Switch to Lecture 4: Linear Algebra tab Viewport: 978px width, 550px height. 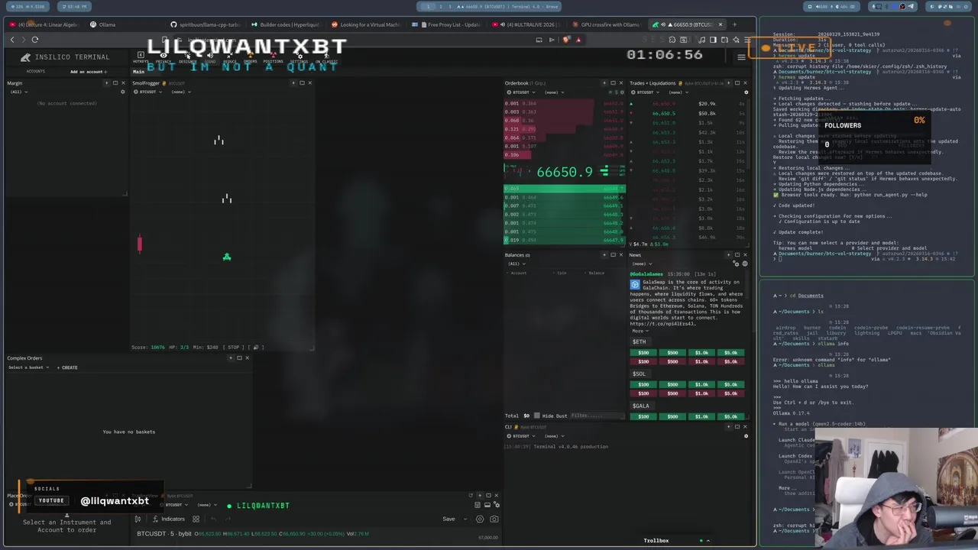pyautogui.click(x=45, y=24)
